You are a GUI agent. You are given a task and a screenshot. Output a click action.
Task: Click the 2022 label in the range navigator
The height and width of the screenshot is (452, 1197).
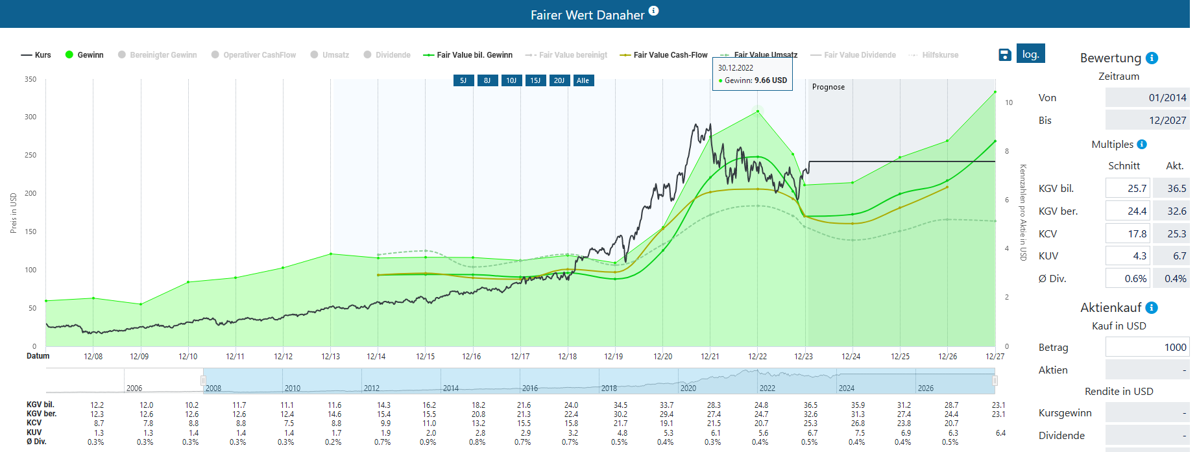768,388
